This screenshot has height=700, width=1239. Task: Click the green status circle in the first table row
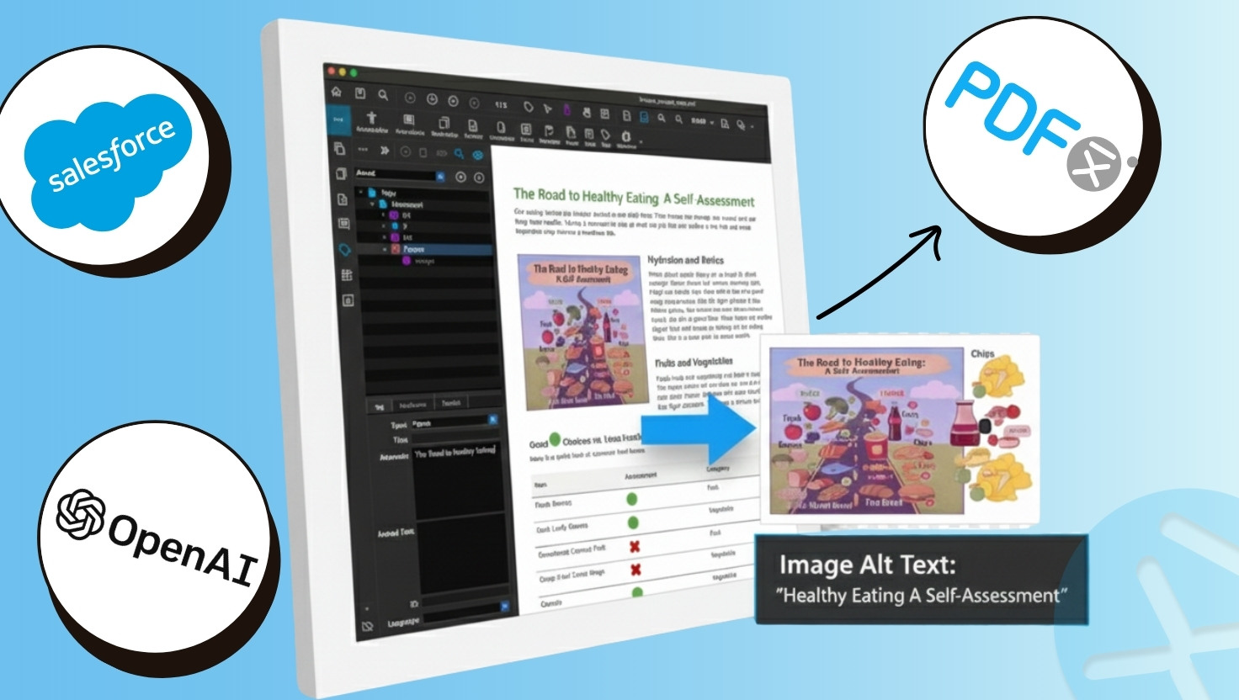pyautogui.click(x=631, y=499)
